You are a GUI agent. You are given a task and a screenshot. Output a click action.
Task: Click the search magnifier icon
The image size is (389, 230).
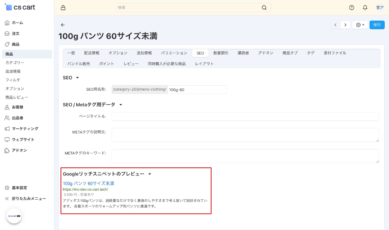[x=264, y=8]
